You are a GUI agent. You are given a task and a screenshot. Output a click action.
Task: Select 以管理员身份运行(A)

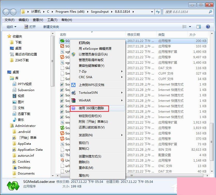click(93, 54)
